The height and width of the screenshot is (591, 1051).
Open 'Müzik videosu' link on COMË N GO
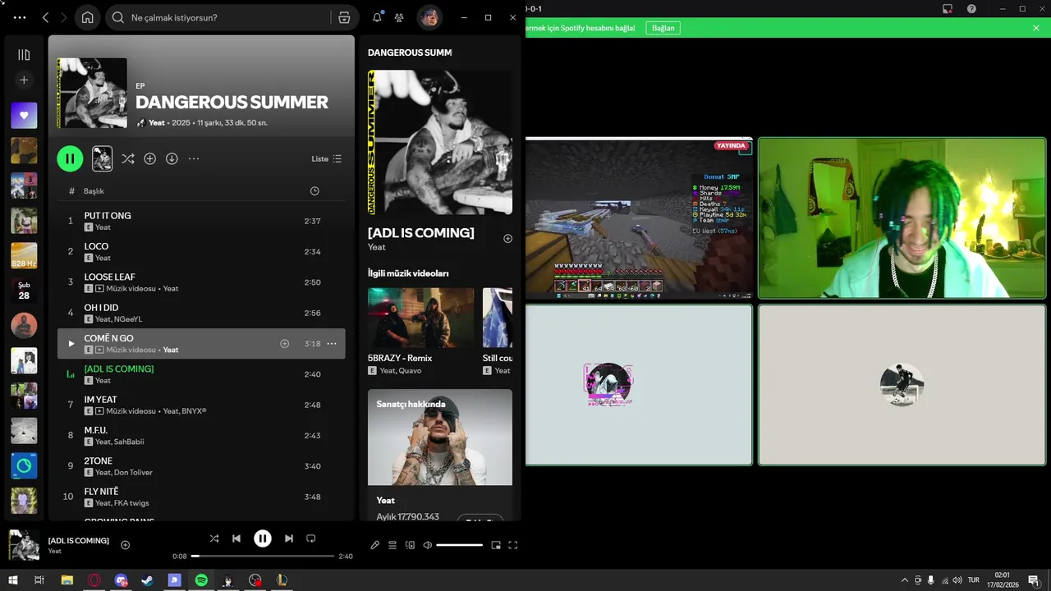coord(131,350)
